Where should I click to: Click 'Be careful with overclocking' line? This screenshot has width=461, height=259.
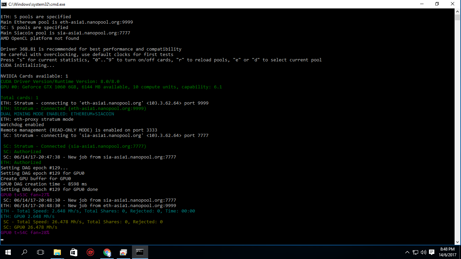click(87, 55)
